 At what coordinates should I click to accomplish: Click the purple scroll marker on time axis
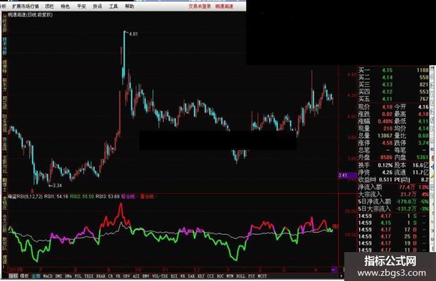[x=334, y=269]
